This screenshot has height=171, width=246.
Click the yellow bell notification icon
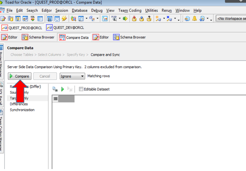[194, 18]
